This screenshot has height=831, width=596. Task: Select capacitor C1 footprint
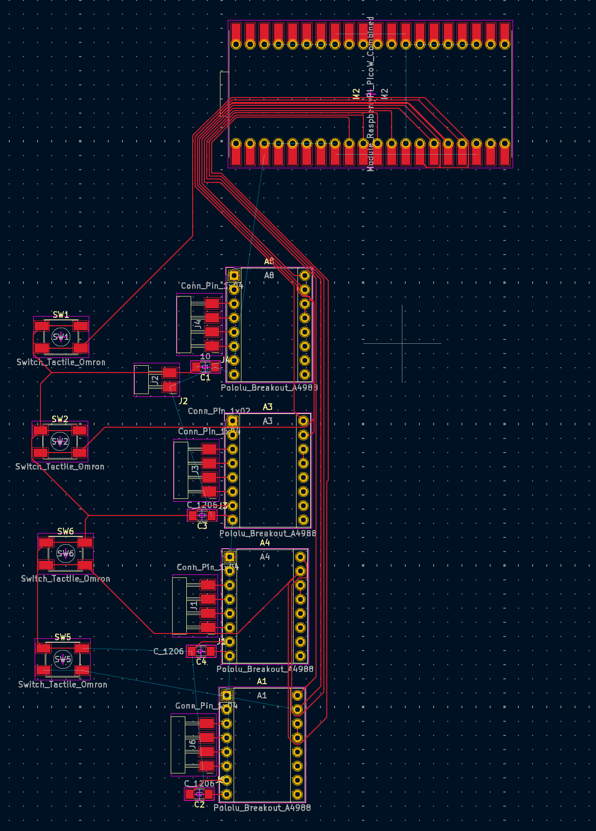(x=205, y=367)
